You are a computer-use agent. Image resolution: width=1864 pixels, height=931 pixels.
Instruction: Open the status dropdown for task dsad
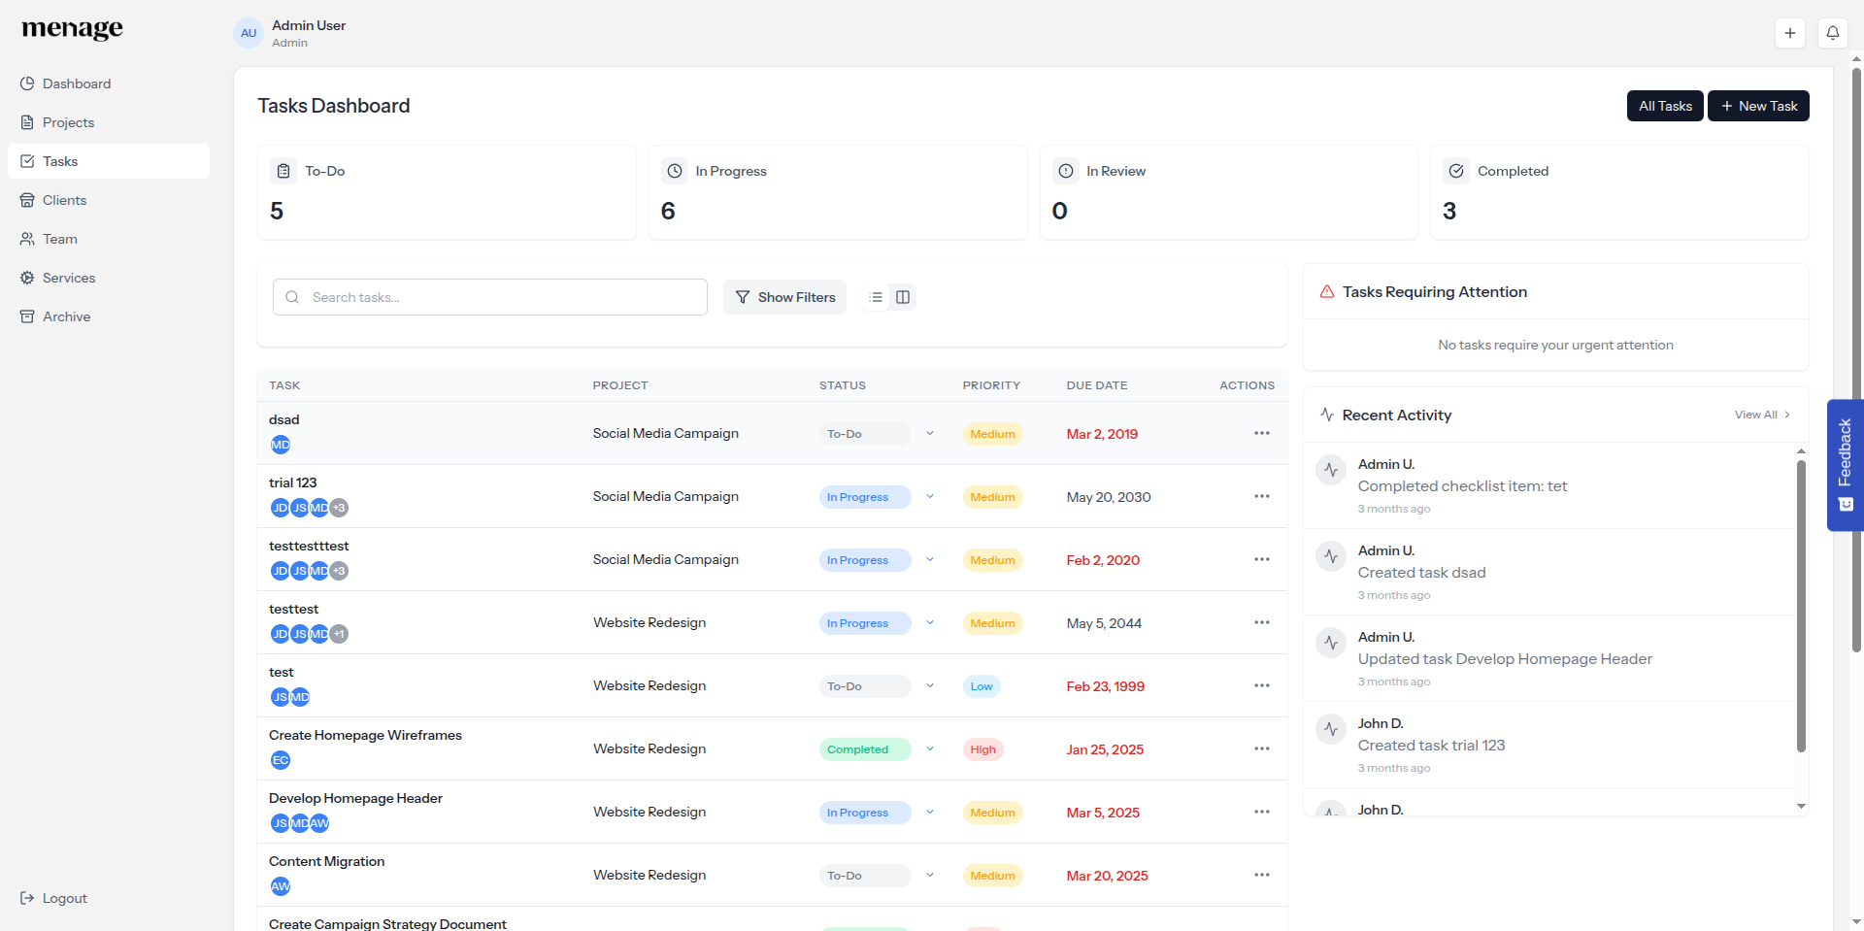(930, 434)
